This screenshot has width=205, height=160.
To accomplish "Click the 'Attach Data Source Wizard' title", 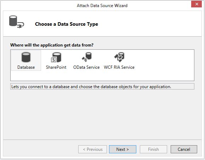I will pyautogui.click(x=102, y=6).
